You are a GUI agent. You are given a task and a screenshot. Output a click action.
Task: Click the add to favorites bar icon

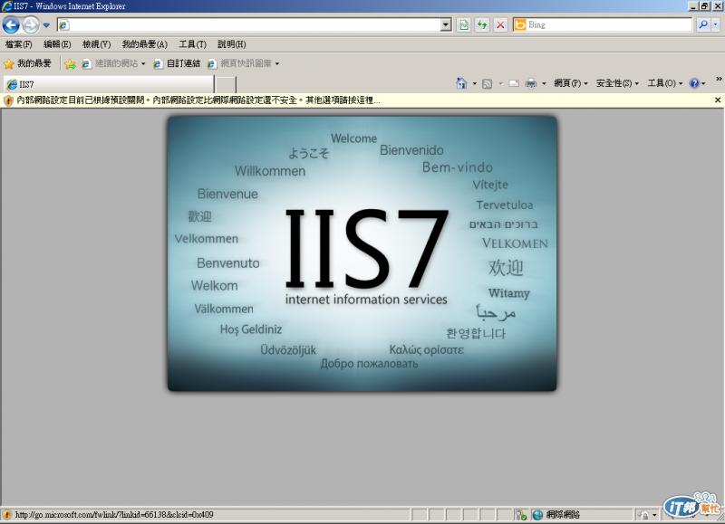click(x=70, y=63)
